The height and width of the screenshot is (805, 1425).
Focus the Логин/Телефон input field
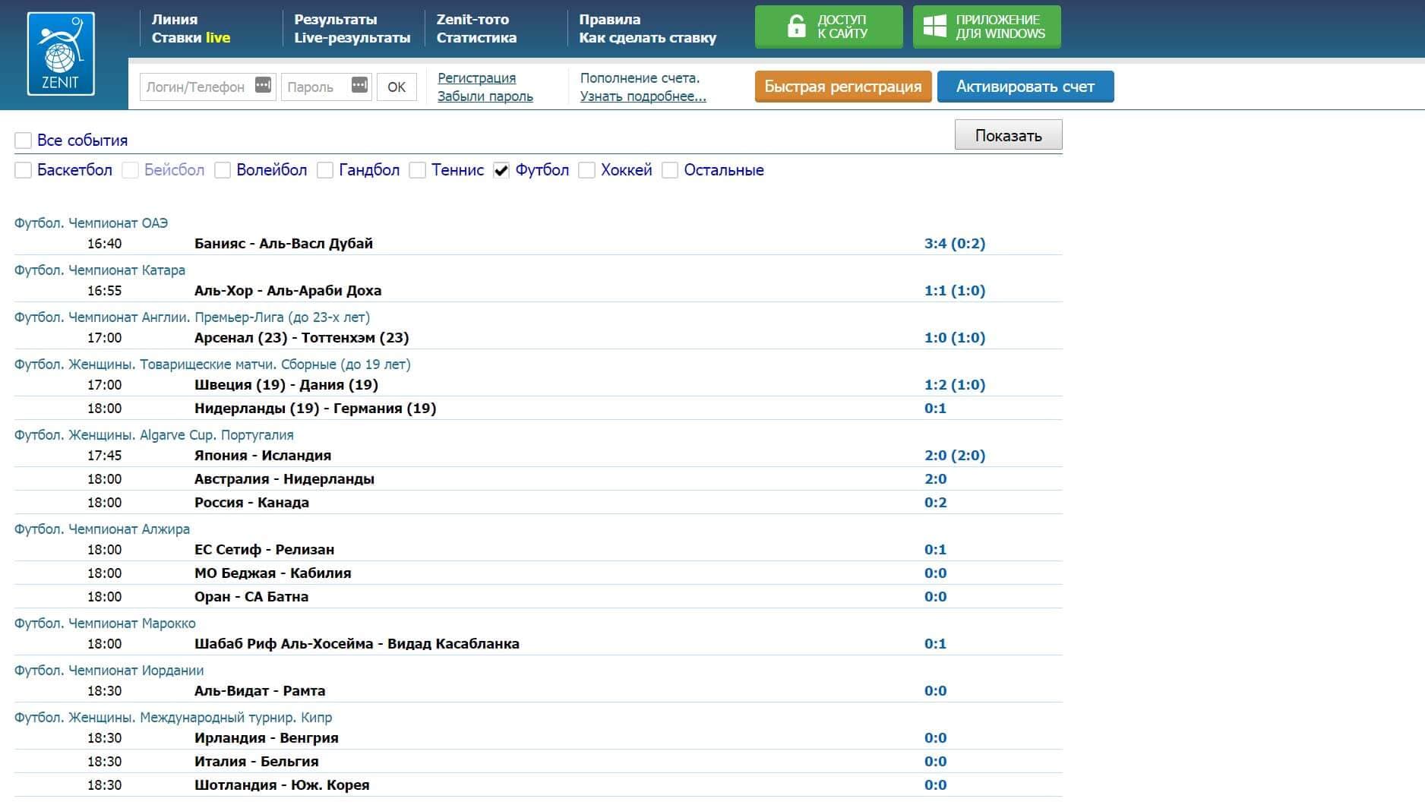207,87
